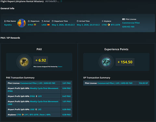Select the + 6.92 PAX reward value

pos(41,60)
